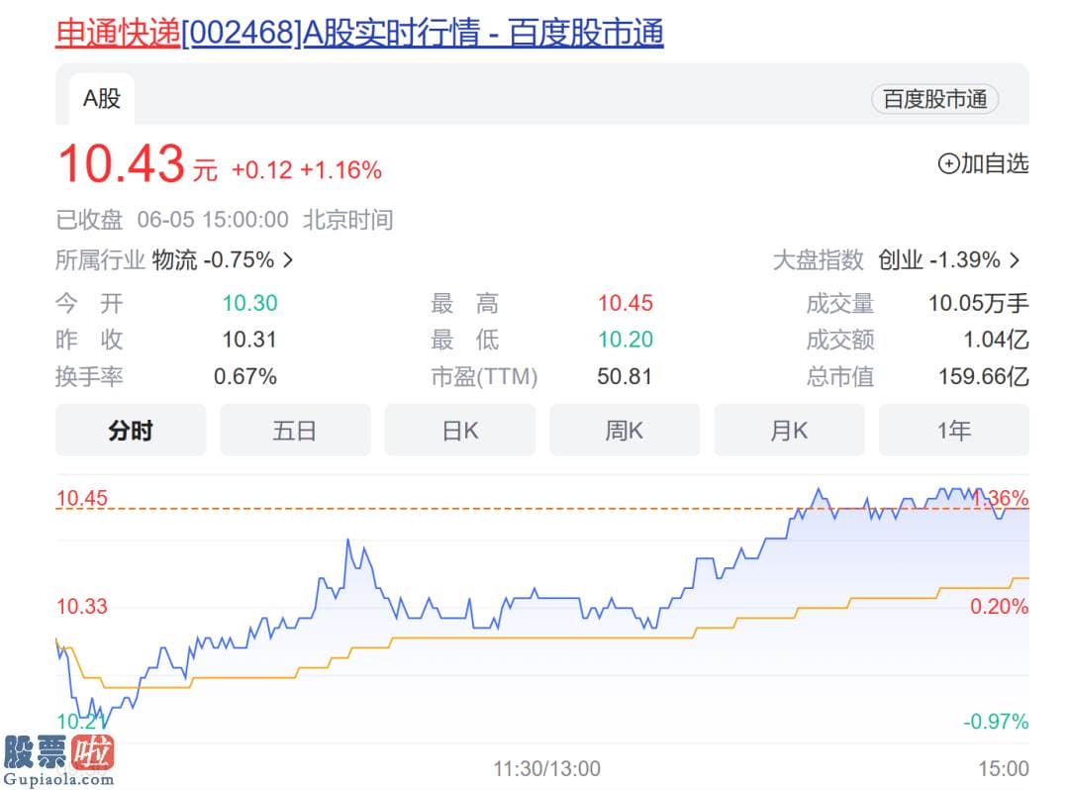Select the 最低 value 10.20
Image resolution: width=1069 pixels, height=790 pixels.
point(626,340)
